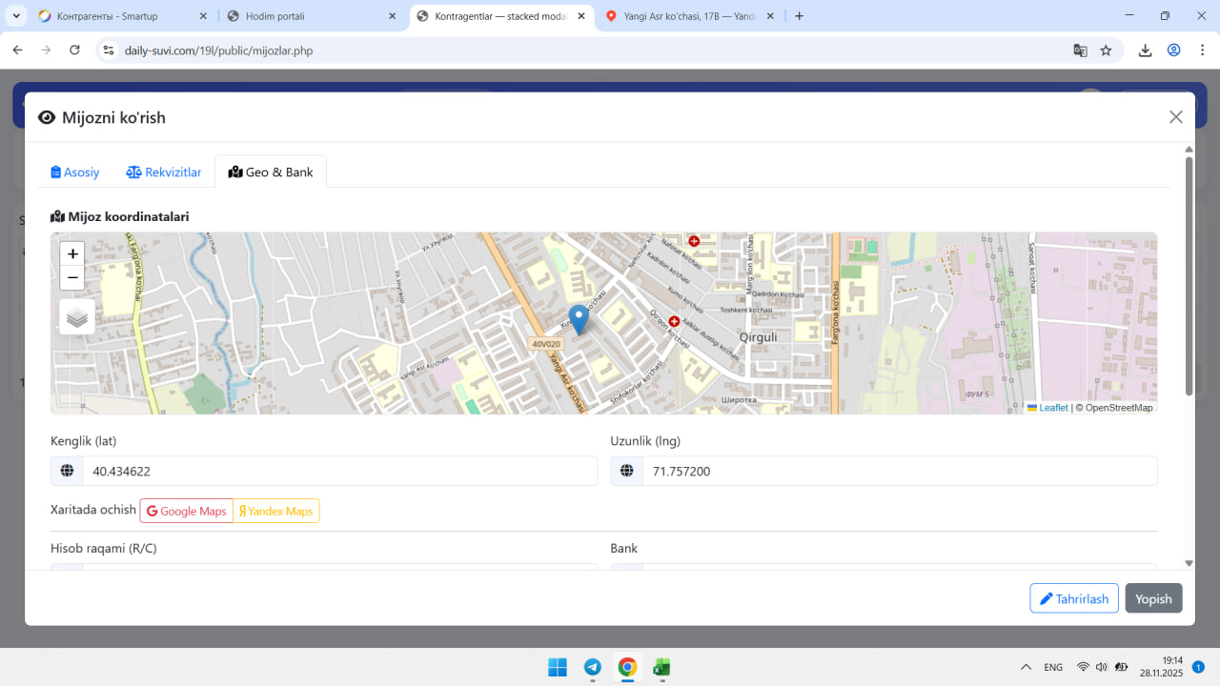Click the Kenglik (lat) input field

(x=339, y=472)
